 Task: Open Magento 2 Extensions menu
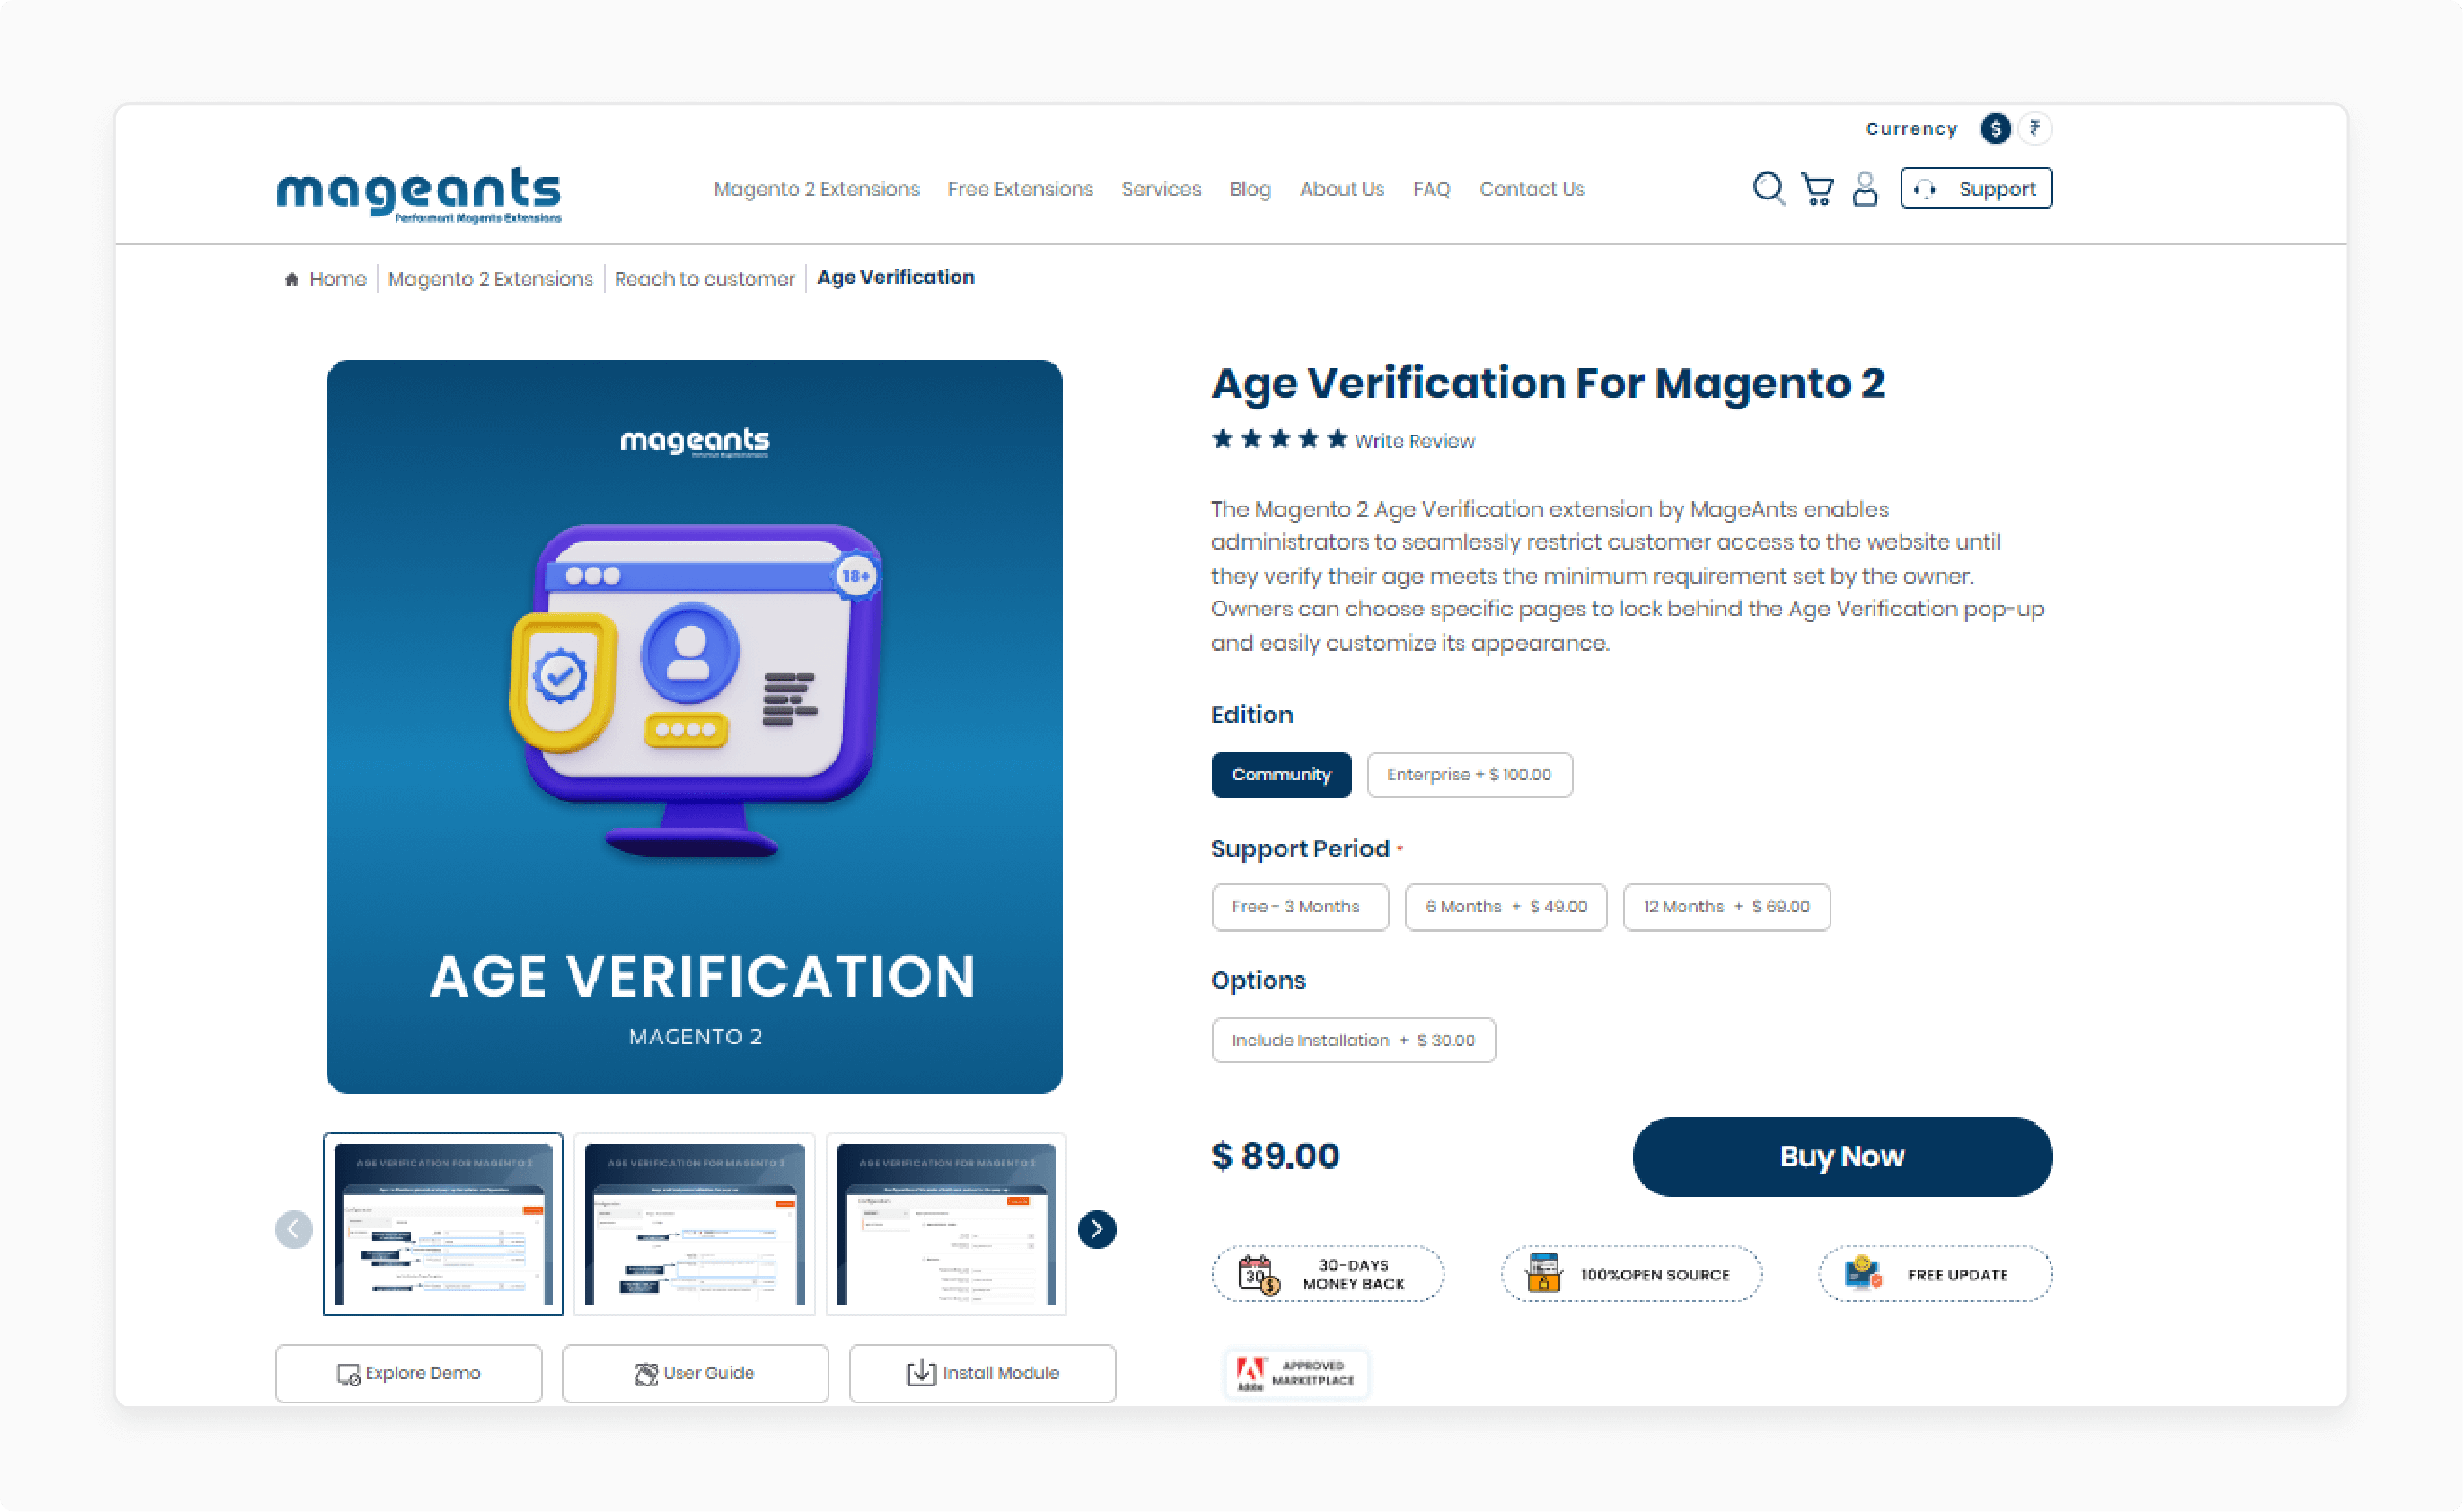pos(815,189)
